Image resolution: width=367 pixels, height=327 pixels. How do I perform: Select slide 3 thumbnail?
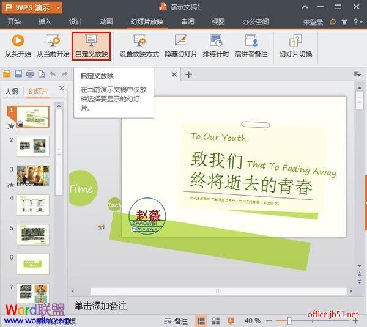click(33, 175)
